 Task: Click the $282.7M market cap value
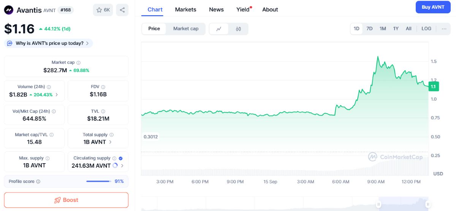pos(55,70)
